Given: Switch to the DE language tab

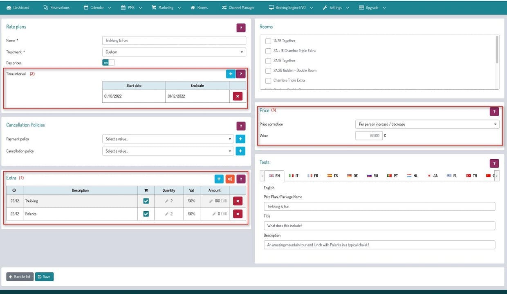Looking at the screenshot, I should 352,176.
